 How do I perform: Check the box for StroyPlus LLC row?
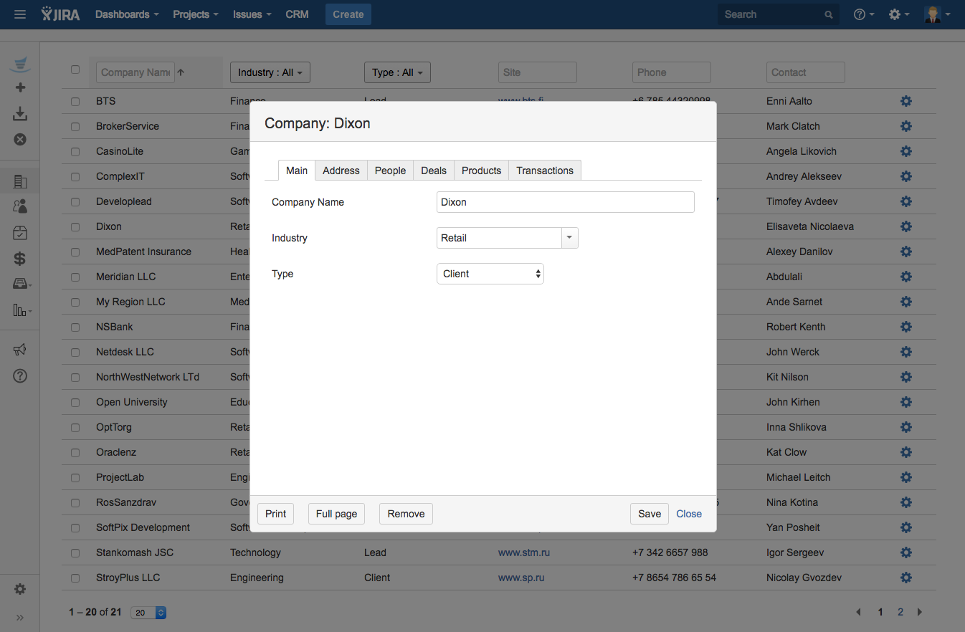75,578
